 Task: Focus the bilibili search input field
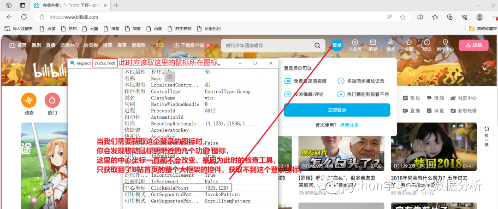[x=268, y=46]
